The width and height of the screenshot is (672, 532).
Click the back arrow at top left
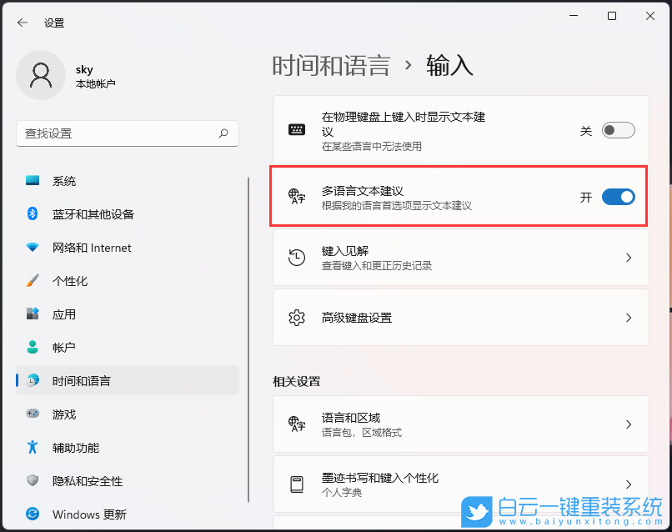23,23
